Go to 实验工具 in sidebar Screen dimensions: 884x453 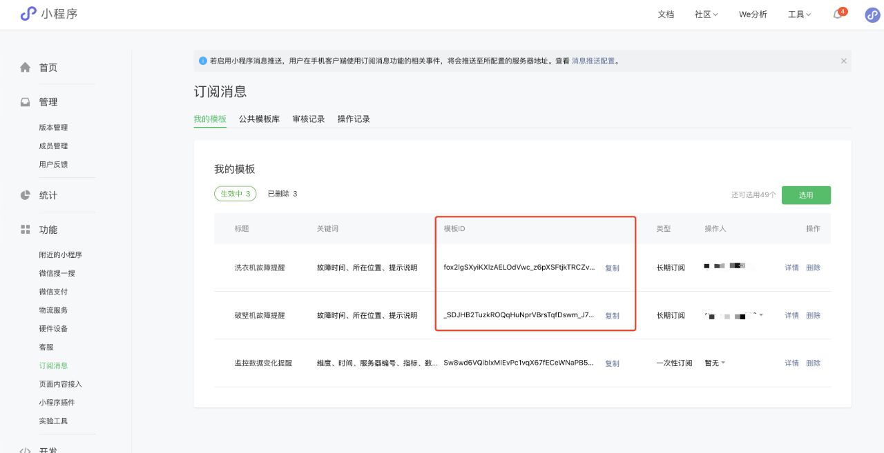(x=53, y=421)
